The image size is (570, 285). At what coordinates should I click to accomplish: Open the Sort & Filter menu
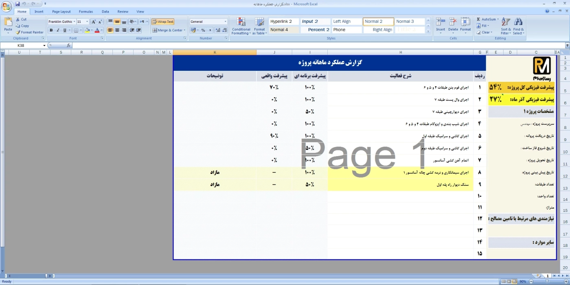click(x=506, y=26)
